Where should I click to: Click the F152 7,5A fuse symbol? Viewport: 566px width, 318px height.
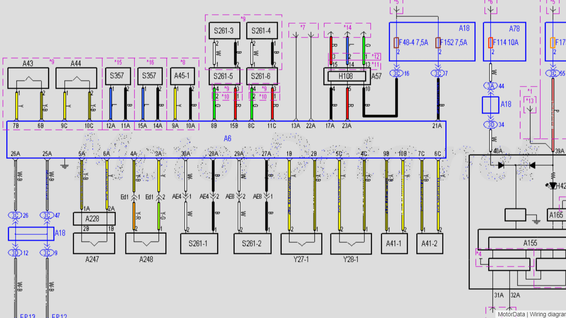[438, 42]
